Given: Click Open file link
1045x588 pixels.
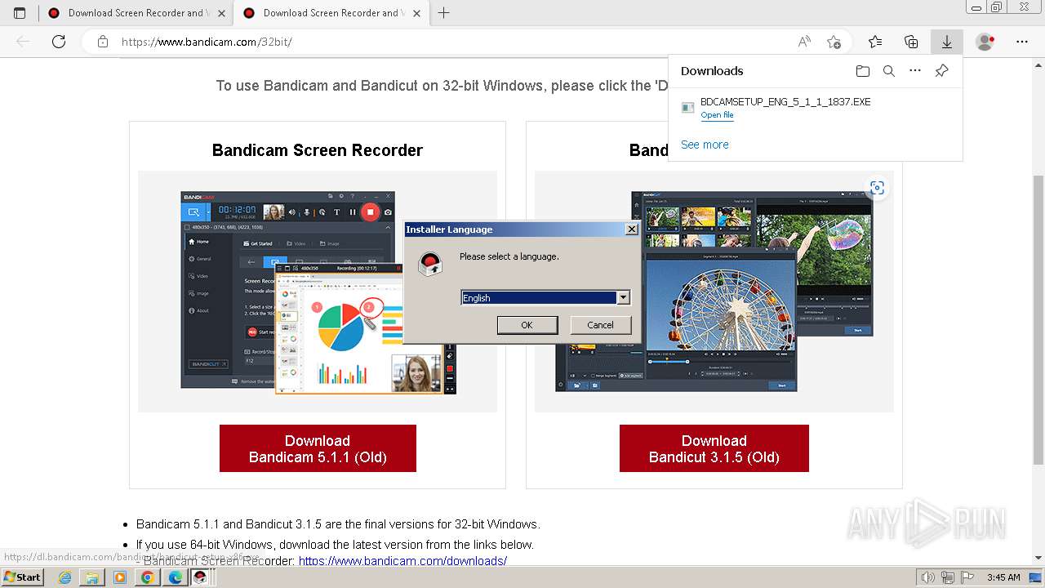Looking at the screenshot, I should (x=717, y=115).
